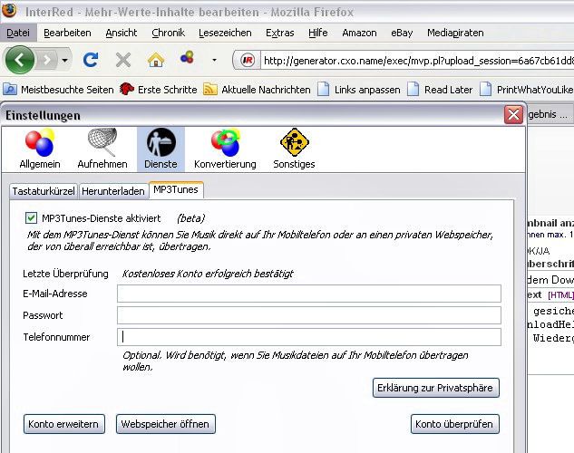Click the Links anpassen bookmark
Screen dimensions: 574x453
pos(359,90)
